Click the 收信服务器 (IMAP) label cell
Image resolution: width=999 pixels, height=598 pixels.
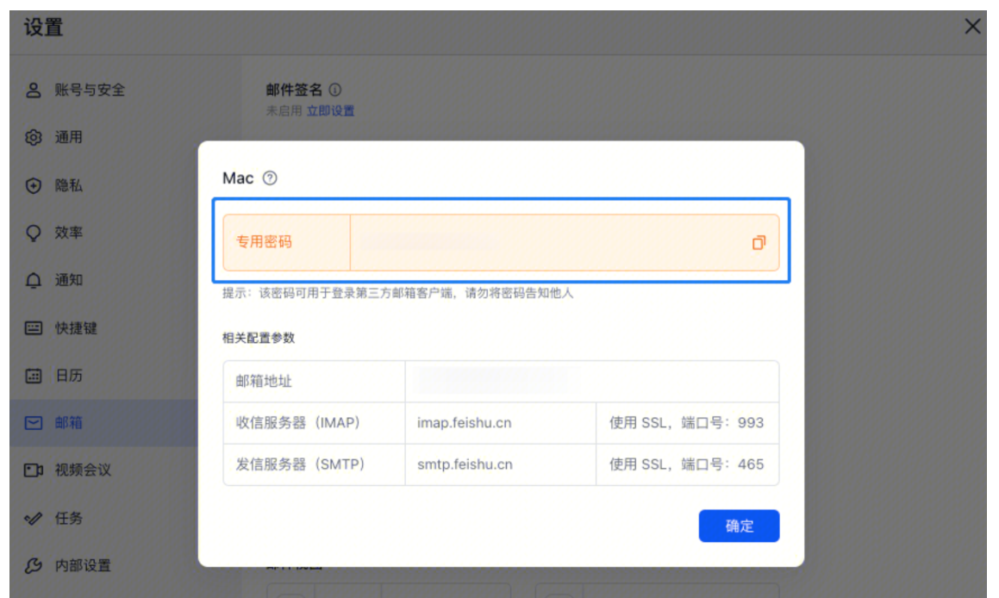[x=314, y=423]
